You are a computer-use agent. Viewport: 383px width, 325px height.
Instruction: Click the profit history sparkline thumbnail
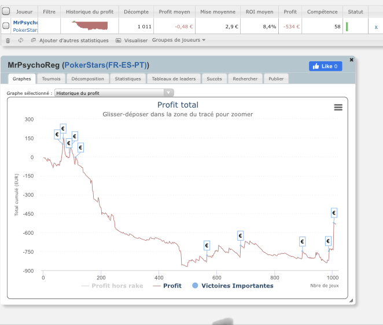click(x=90, y=25)
